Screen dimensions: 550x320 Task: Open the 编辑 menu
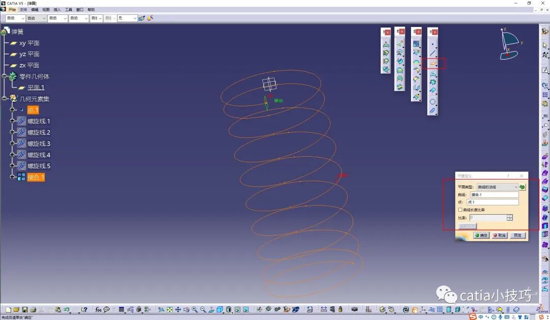(35, 10)
